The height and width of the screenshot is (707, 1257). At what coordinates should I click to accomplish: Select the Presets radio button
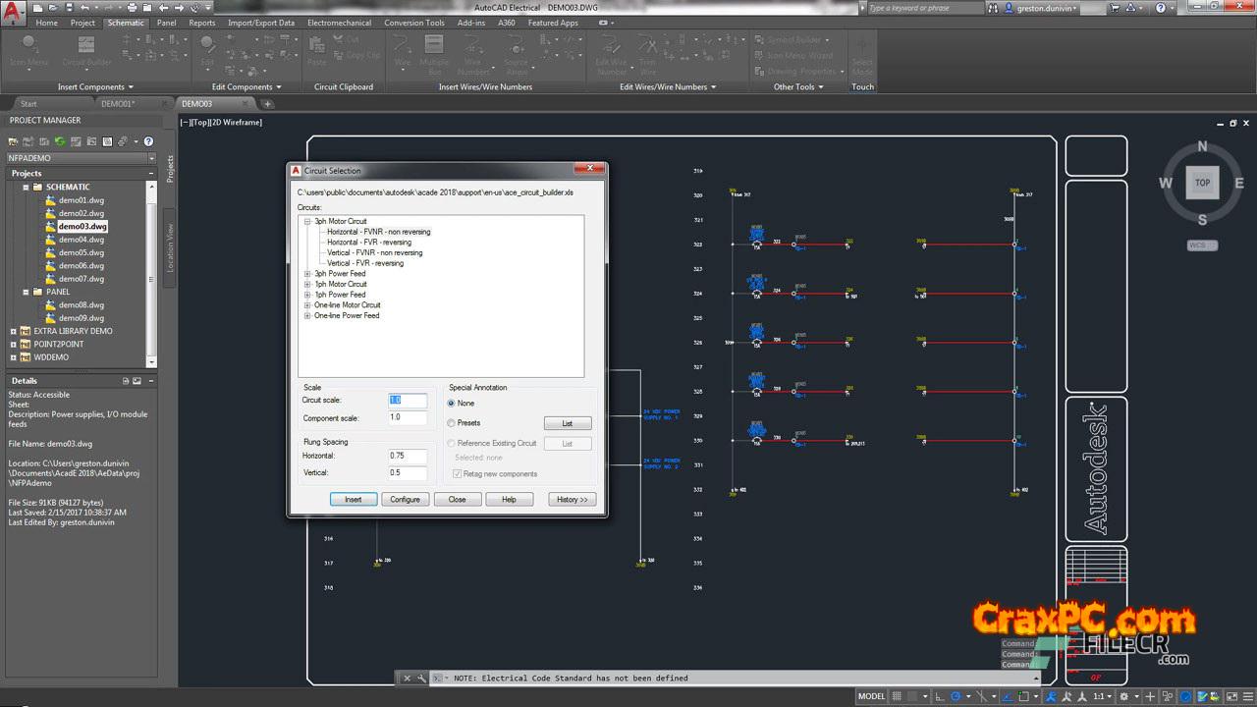(x=452, y=423)
